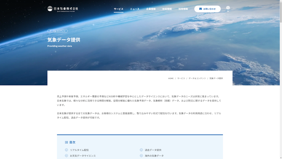Open the 企業情報 navigation item
Image resolution: width=282 pixels, height=159 pixels.
pyautogui.click(x=151, y=9)
